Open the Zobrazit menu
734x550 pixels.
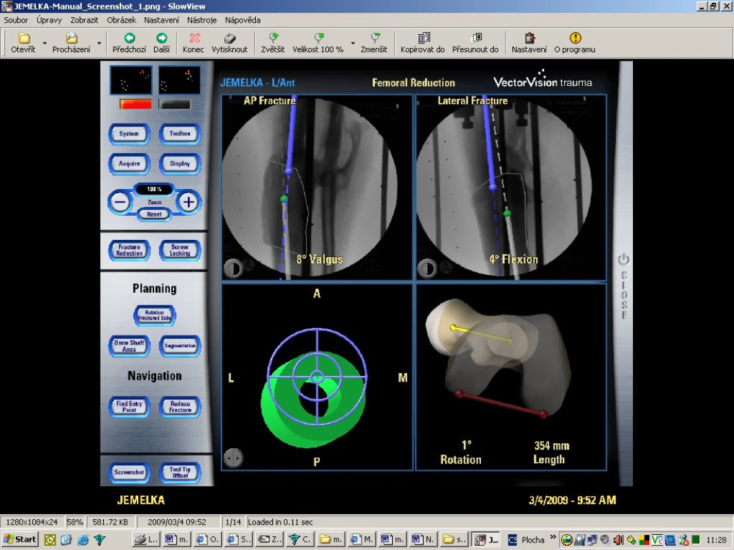84,20
